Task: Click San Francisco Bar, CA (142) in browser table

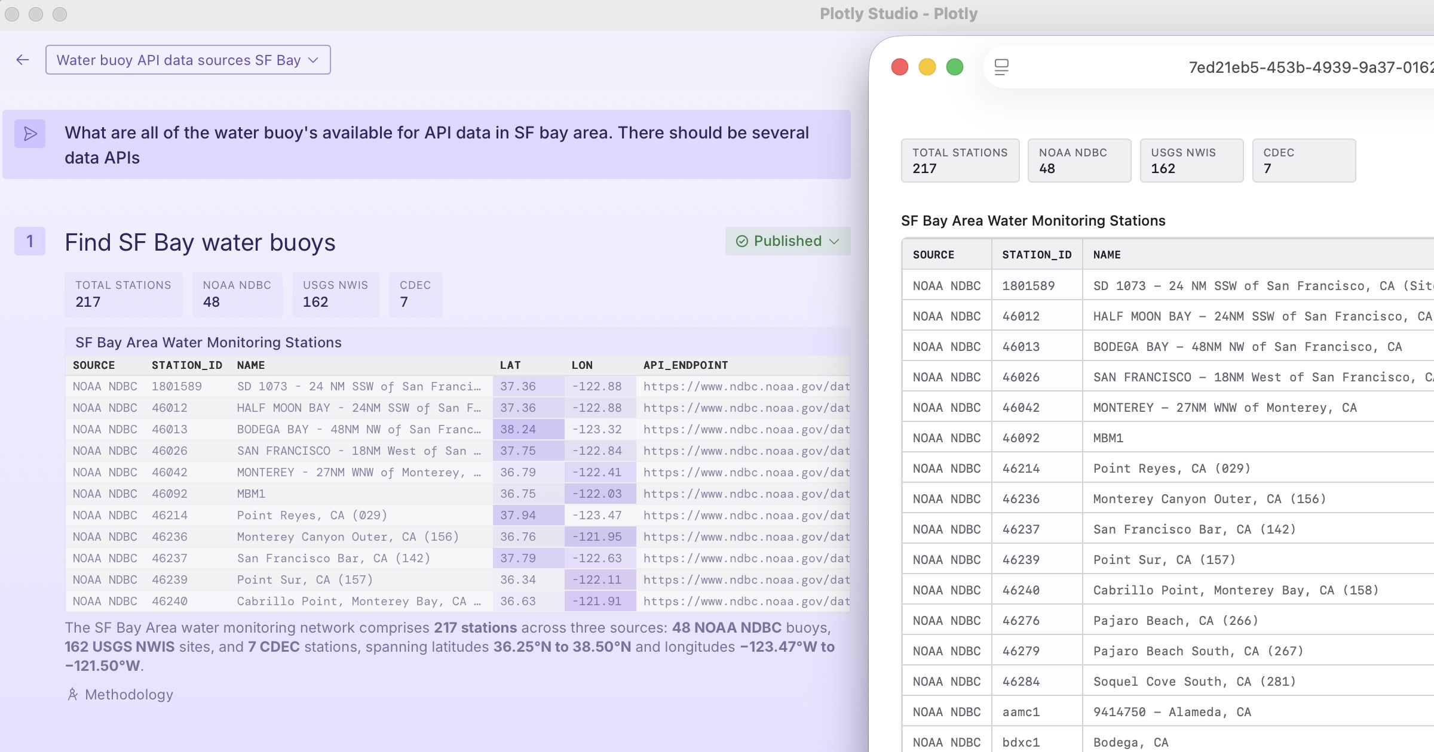Action: [x=1194, y=529]
